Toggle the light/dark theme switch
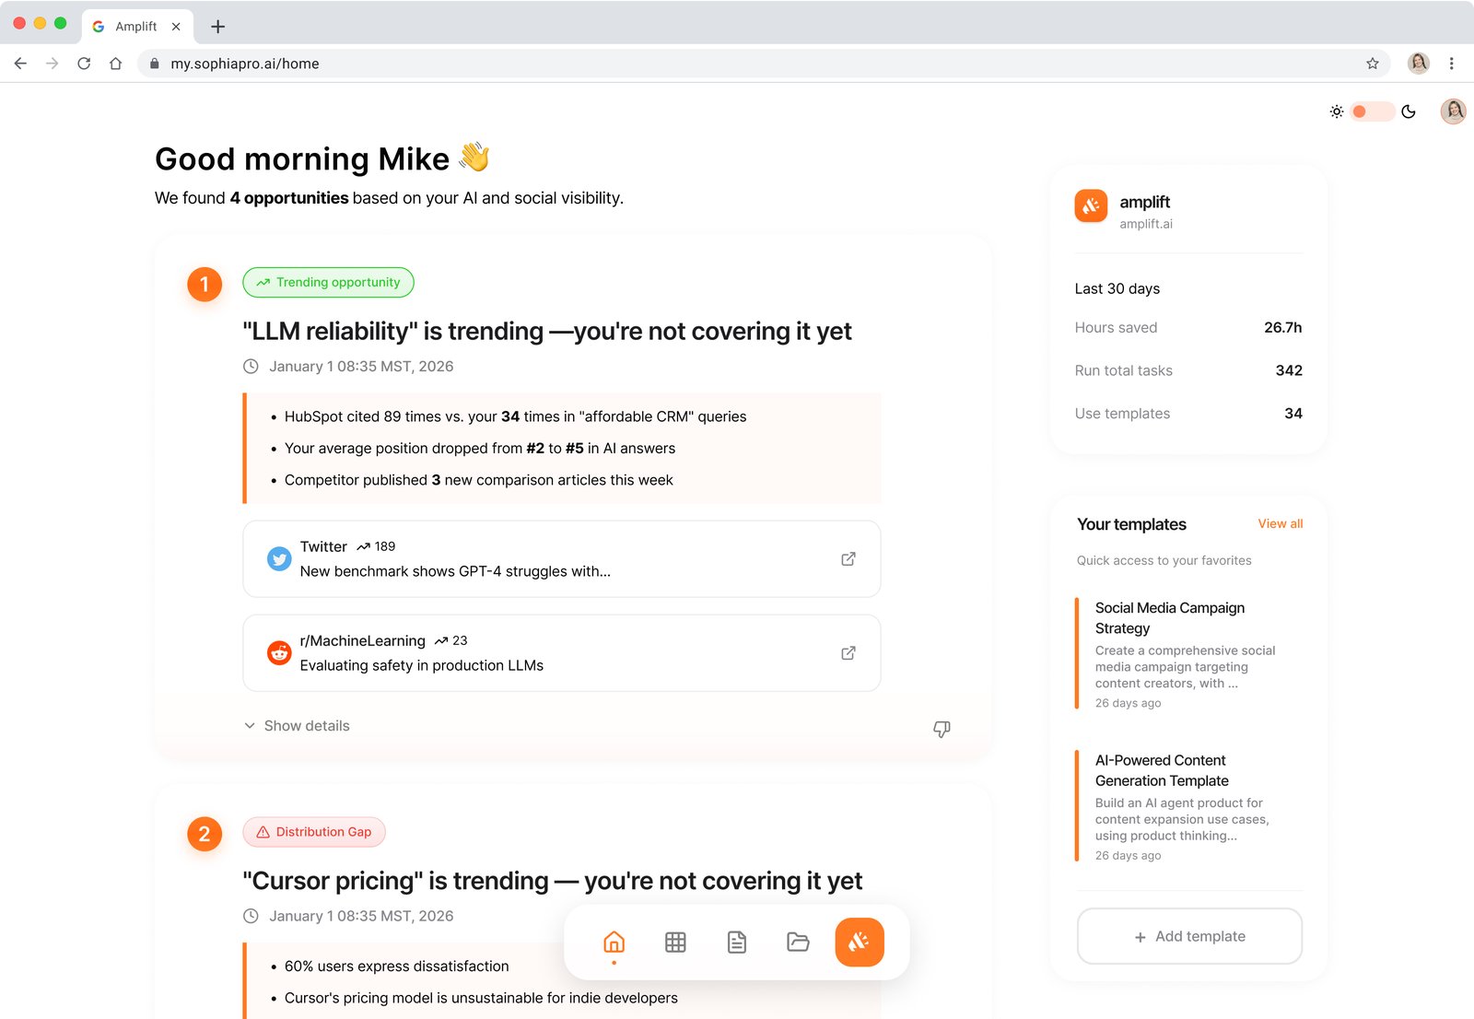The height and width of the screenshot is (1019, 1474). click(1373, 111)
